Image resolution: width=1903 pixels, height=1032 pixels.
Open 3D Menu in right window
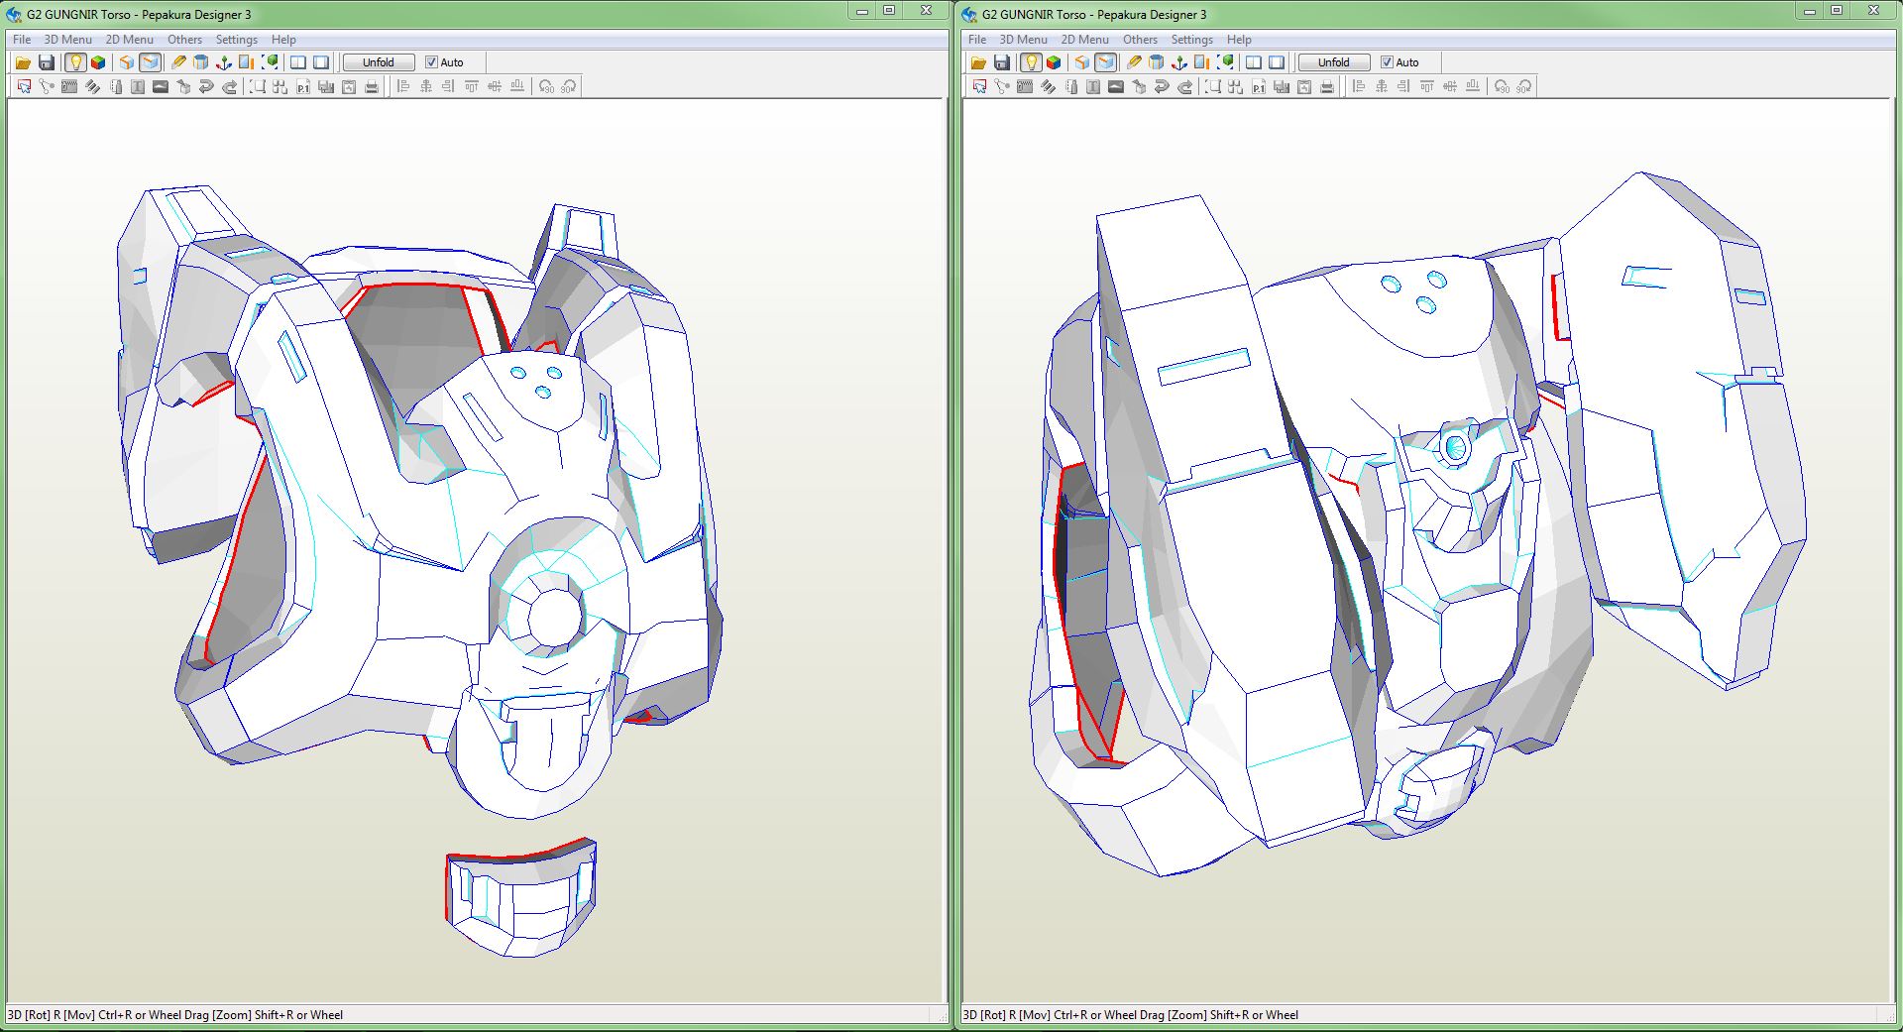click(x=1024, y=40)
